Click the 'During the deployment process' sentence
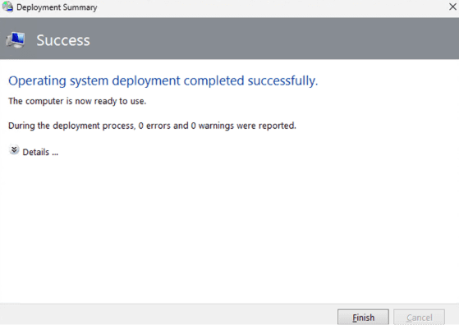Image resolution: width=459 pixels, height=325 pixels. [152, 126]
